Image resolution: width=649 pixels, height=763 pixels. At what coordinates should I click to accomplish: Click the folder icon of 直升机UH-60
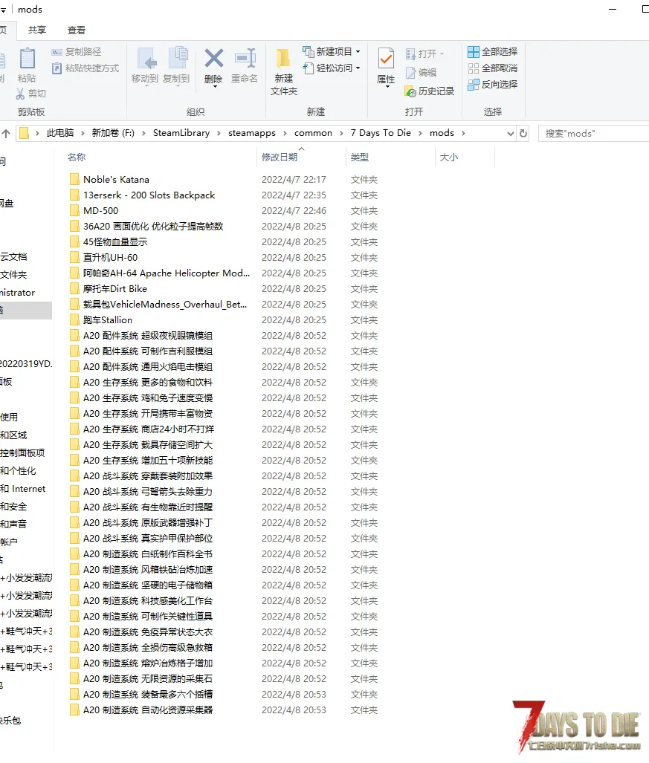(74, 257)
